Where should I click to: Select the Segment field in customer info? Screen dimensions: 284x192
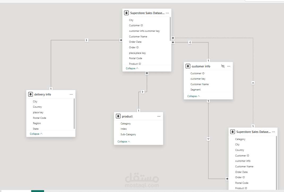tap(195, 89)
